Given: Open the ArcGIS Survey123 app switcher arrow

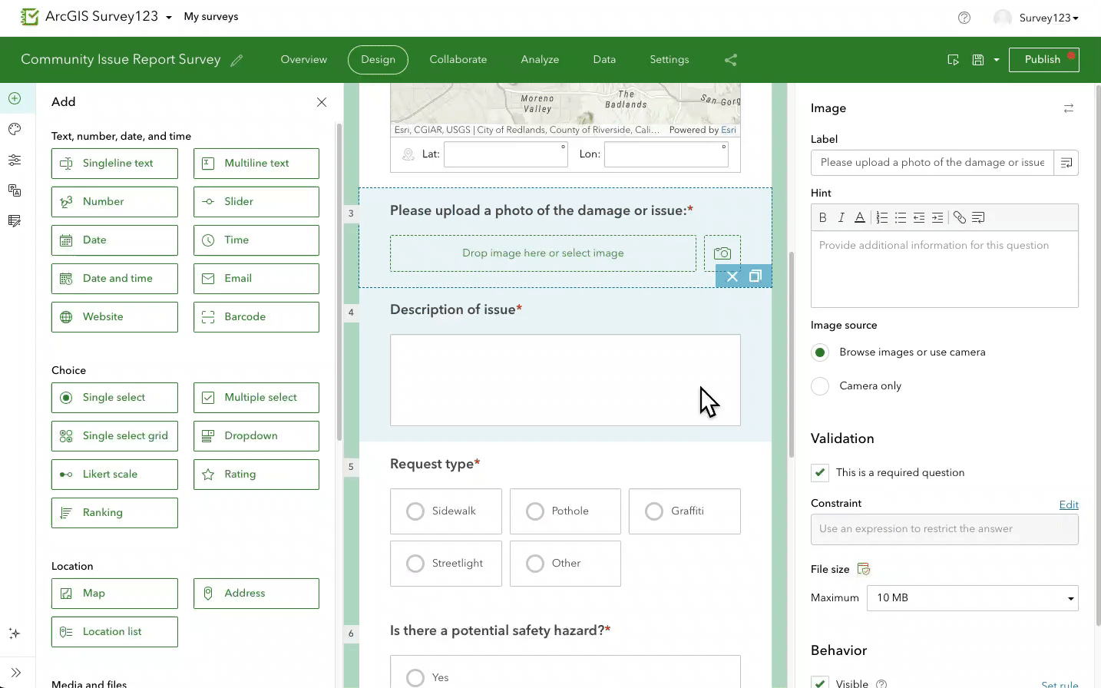Looking at the screenshot, I should tap(168, 16).
